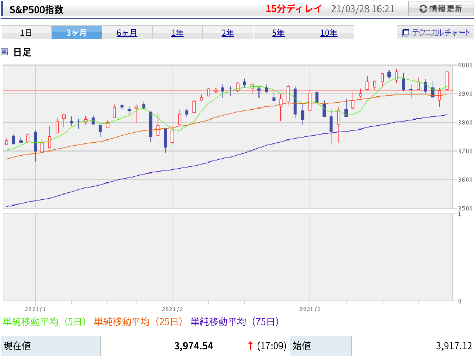Refresh data with 情報更新 button
This screenshot has height=356, width=475.
(x=441, y=8)
